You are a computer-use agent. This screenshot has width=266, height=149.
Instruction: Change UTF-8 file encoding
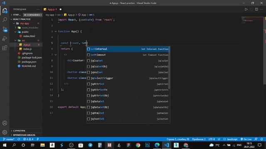(x=212, y=139)
